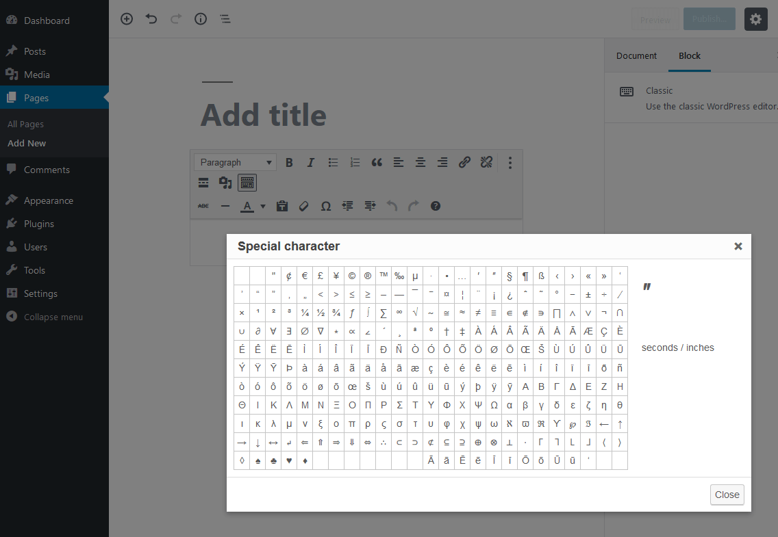Toggle the toolbar kitchen sink button
778x537 pixels.
click(247, 183)
